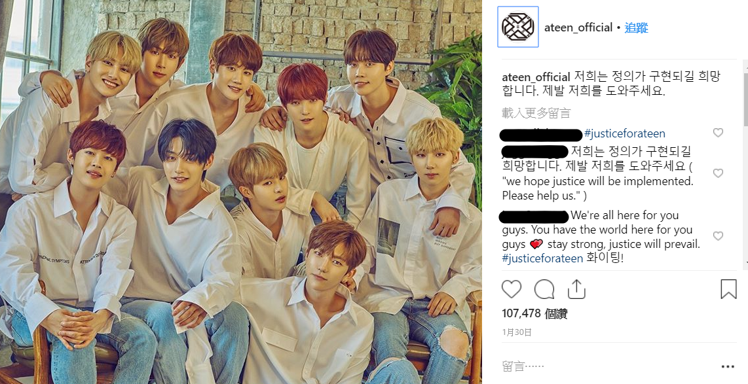Like the first #justiceforateen comment
748x384 pixels.
pos(718,132)
